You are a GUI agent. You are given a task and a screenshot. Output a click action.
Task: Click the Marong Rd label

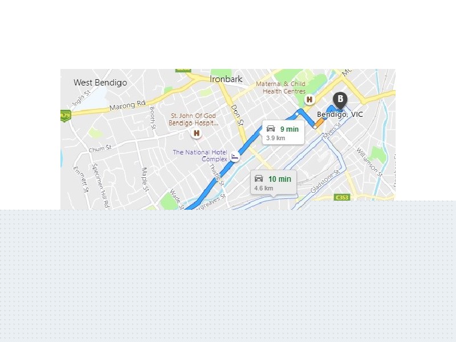point(127,105)
